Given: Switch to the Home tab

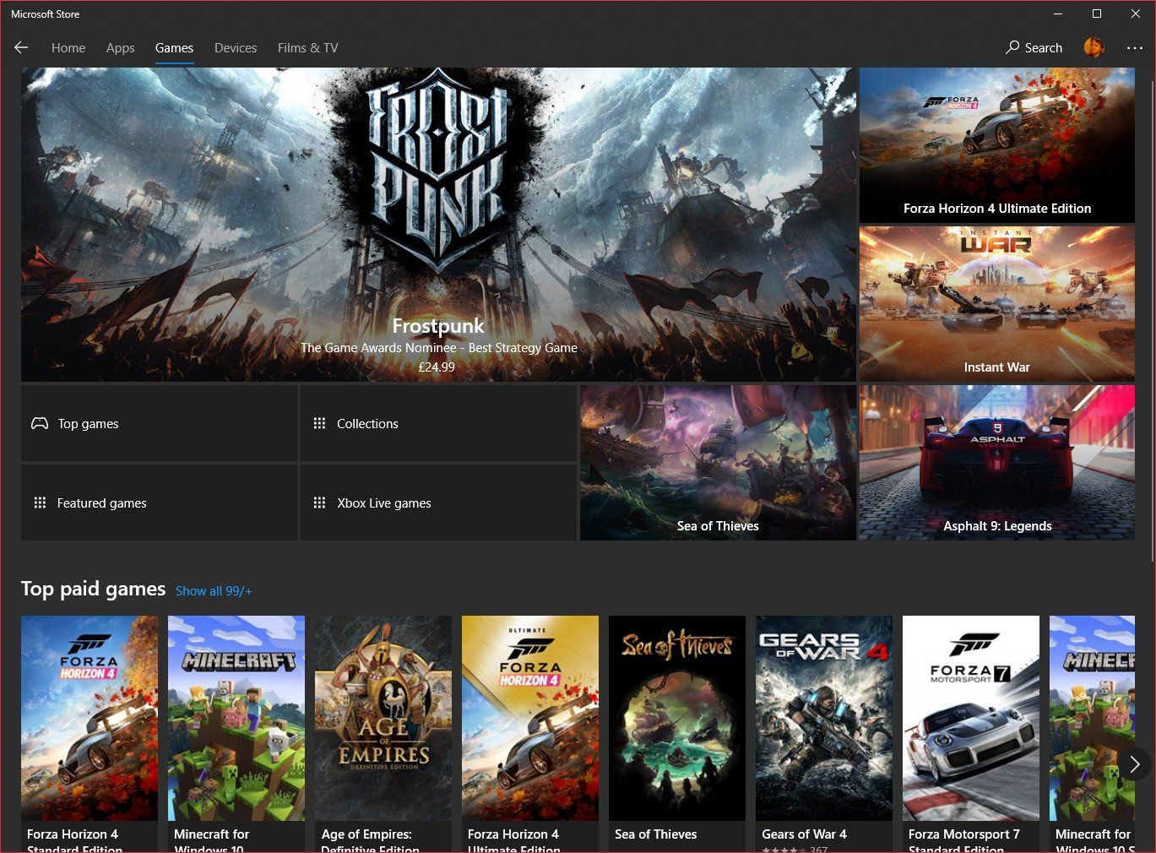Looking at the screenshot, I should [x=68, y=47].
